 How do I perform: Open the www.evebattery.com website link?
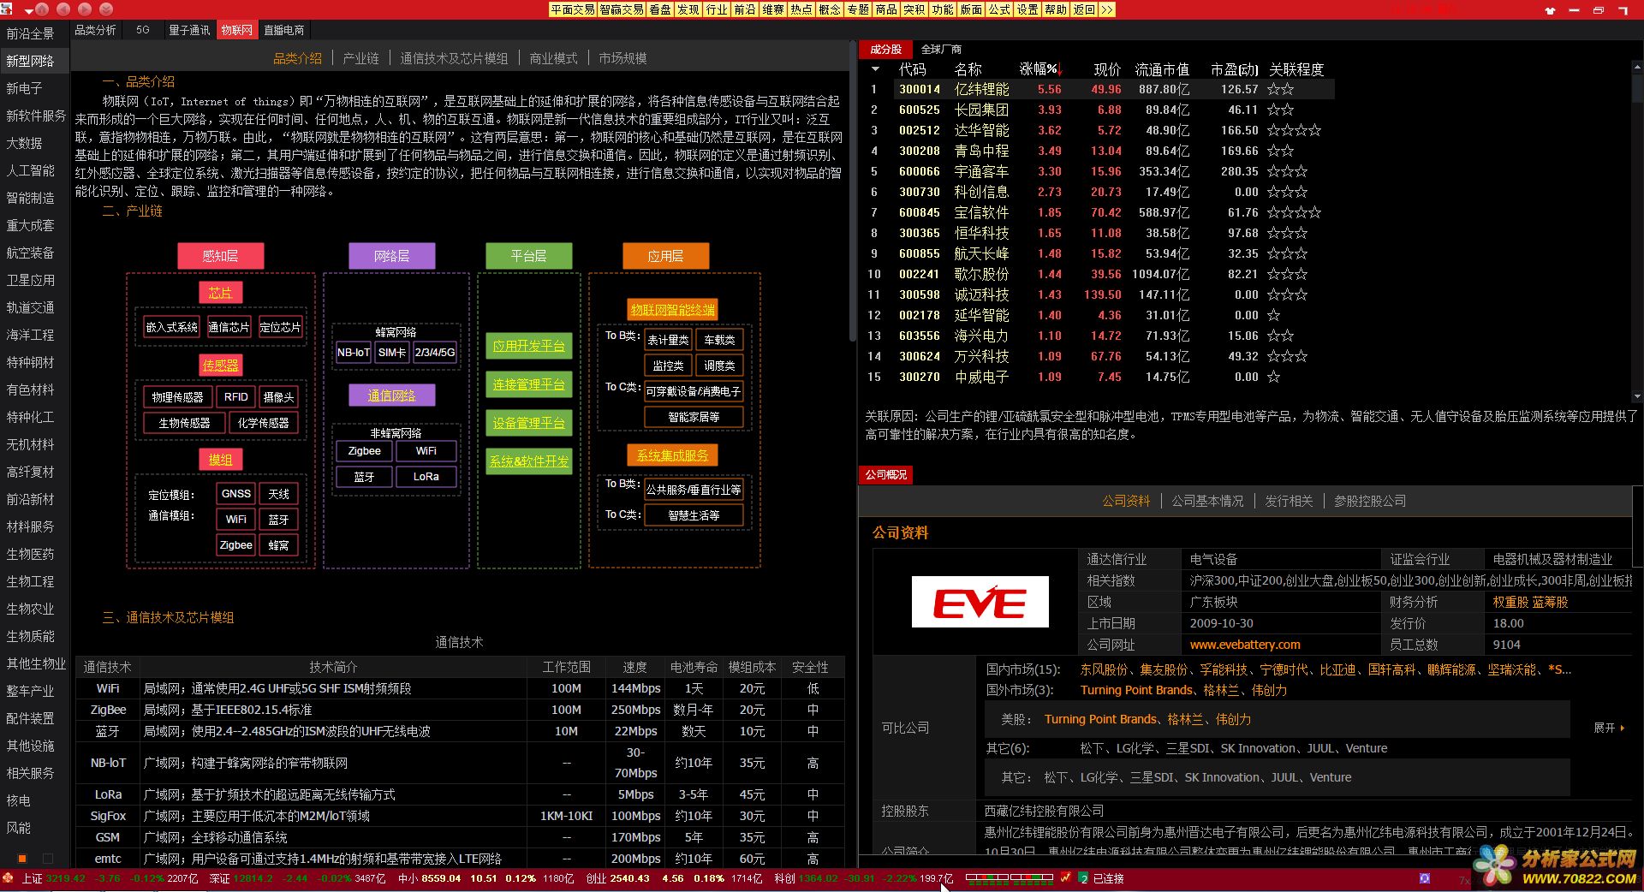1245,645
